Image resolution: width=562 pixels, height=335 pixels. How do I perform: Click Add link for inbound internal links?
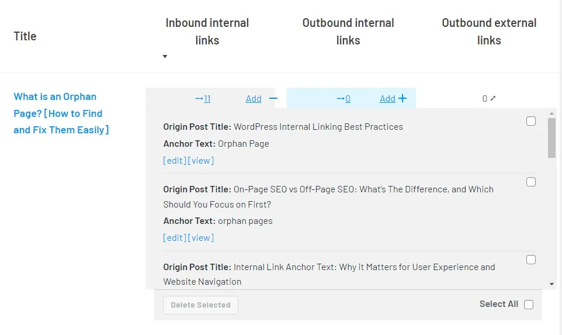coord(254,99)
